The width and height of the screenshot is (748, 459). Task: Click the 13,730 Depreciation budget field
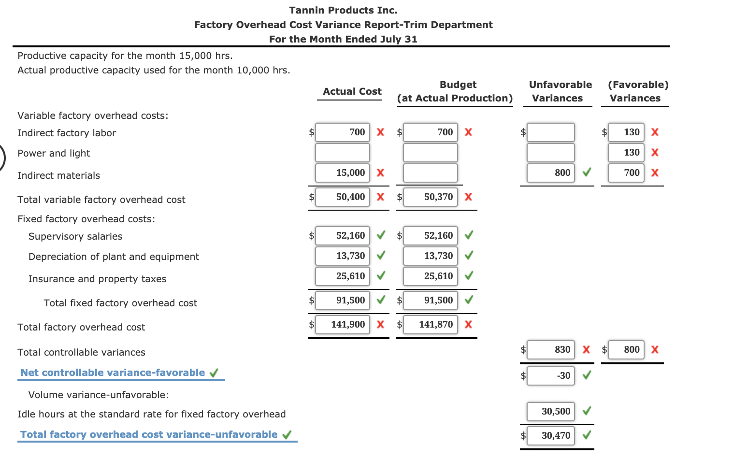(430, 256)
